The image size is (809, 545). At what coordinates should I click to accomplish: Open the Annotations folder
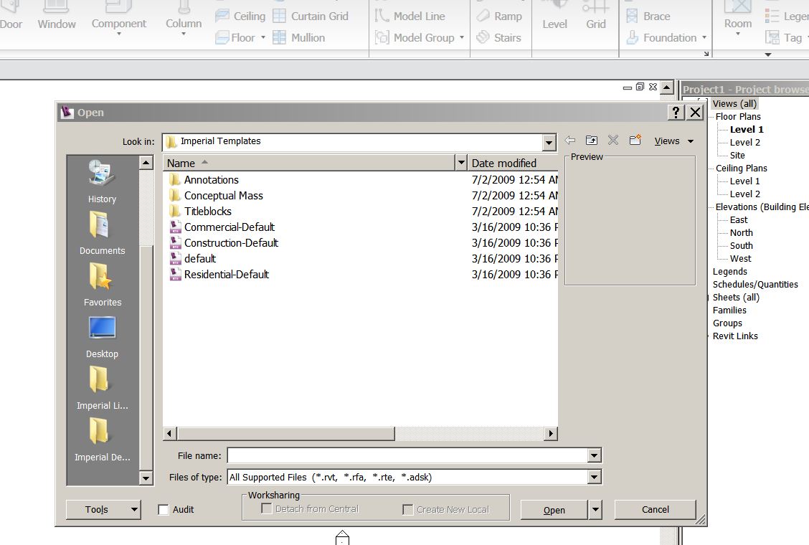click(x=204, y=179)
